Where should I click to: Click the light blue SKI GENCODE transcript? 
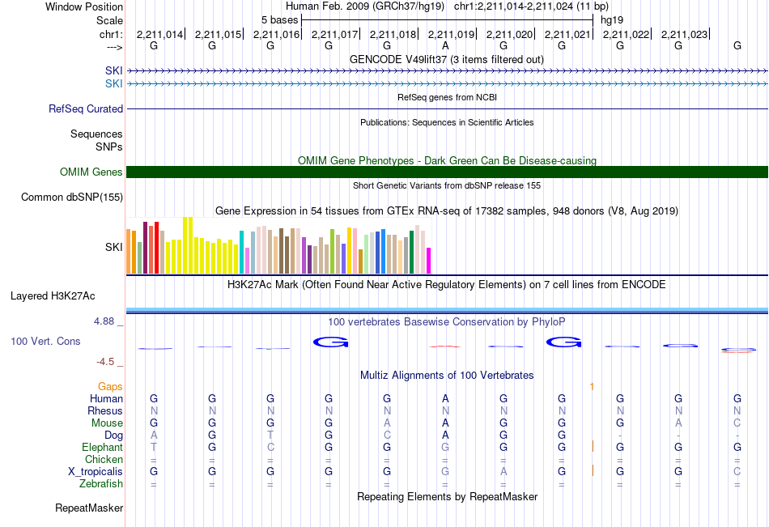[447, 84]
